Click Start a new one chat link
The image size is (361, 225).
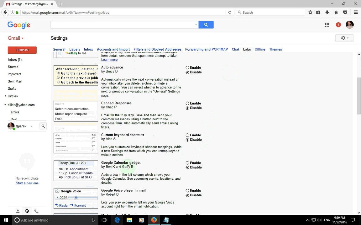click(27, 183)
